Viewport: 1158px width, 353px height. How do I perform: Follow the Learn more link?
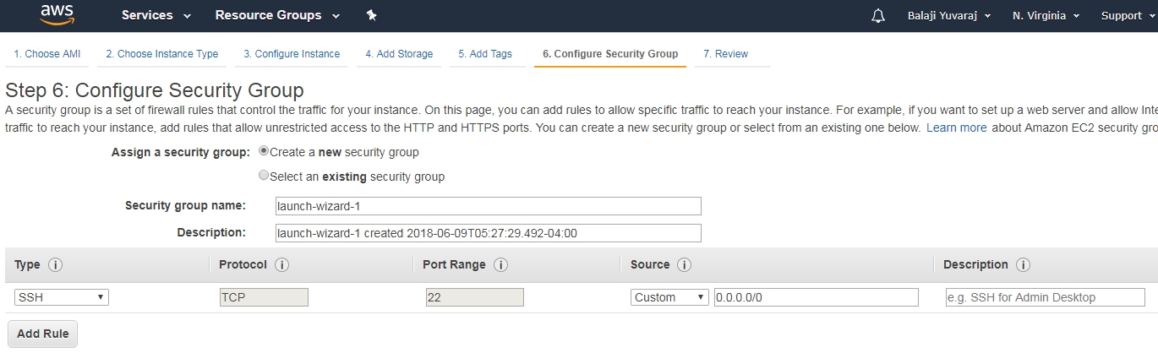point(956,128)
